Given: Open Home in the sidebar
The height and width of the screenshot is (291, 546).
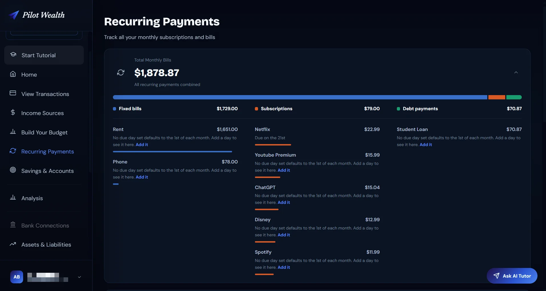Looking at the screenshot, I should pyautogui.click(x=44, y=75).
